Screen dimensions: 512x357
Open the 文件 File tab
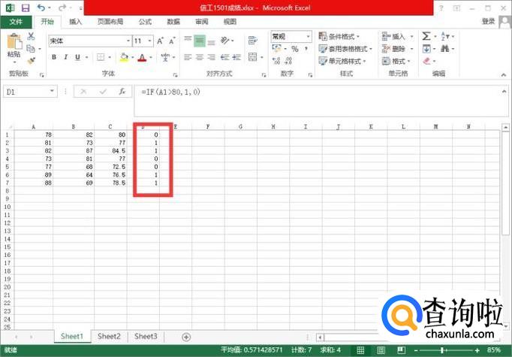pos(16,22)
